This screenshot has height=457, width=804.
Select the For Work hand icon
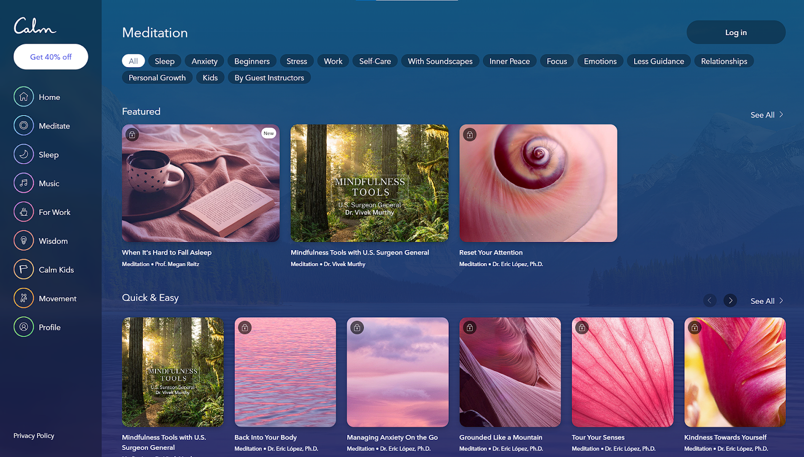pyautogui.click(x=24, y=212)
